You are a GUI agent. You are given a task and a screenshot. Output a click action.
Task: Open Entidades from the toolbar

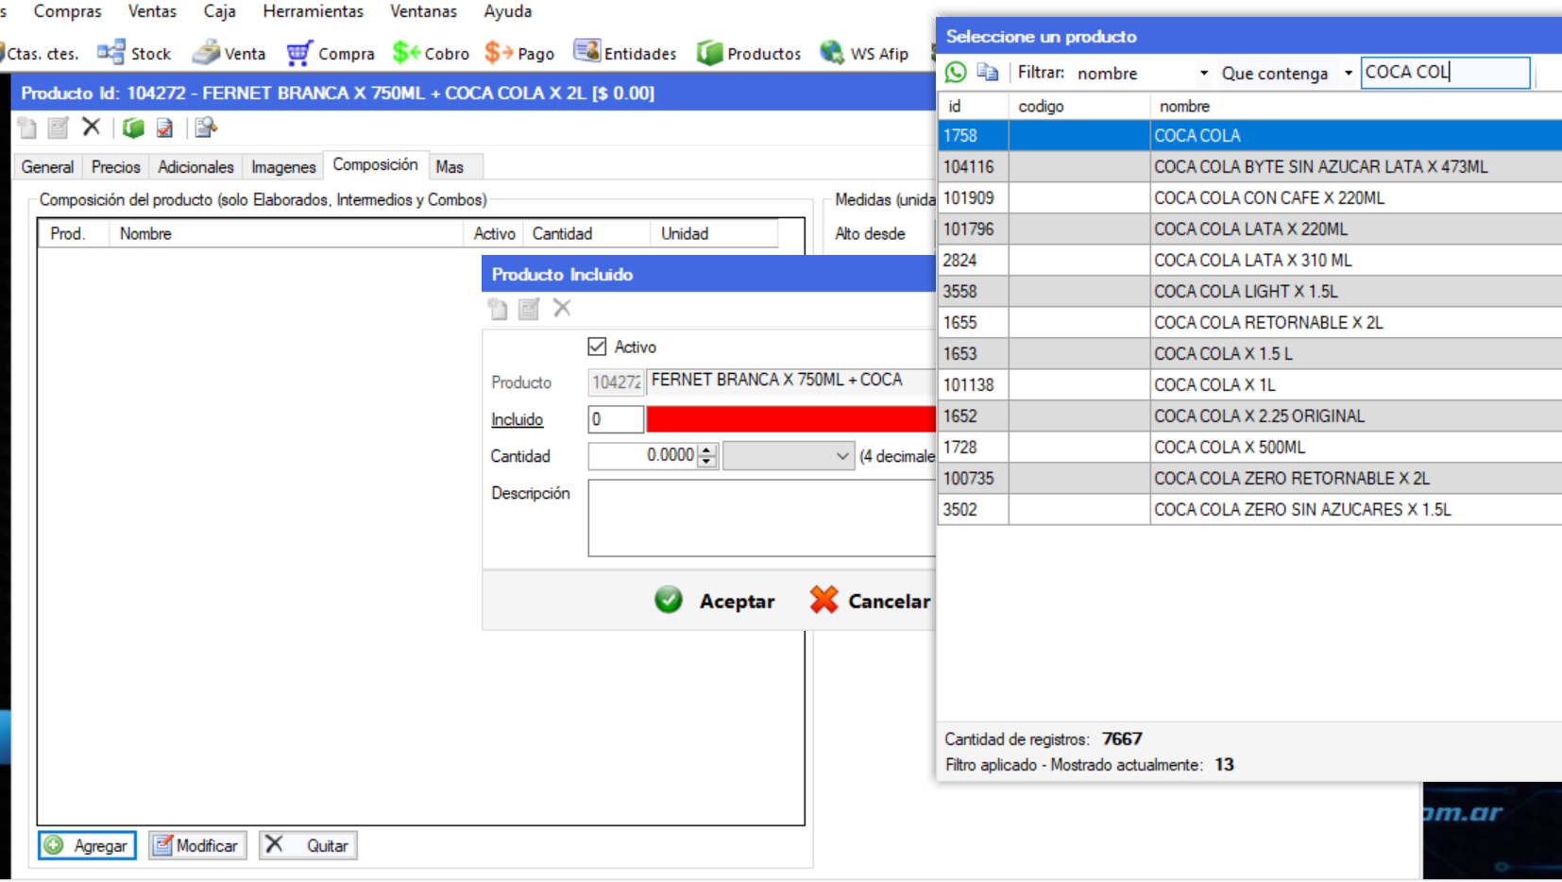coord(587,52)
